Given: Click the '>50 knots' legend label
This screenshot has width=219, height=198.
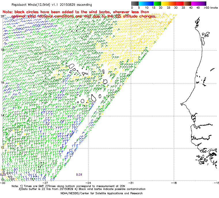Looking at the screenshot, I should [211, 8].
